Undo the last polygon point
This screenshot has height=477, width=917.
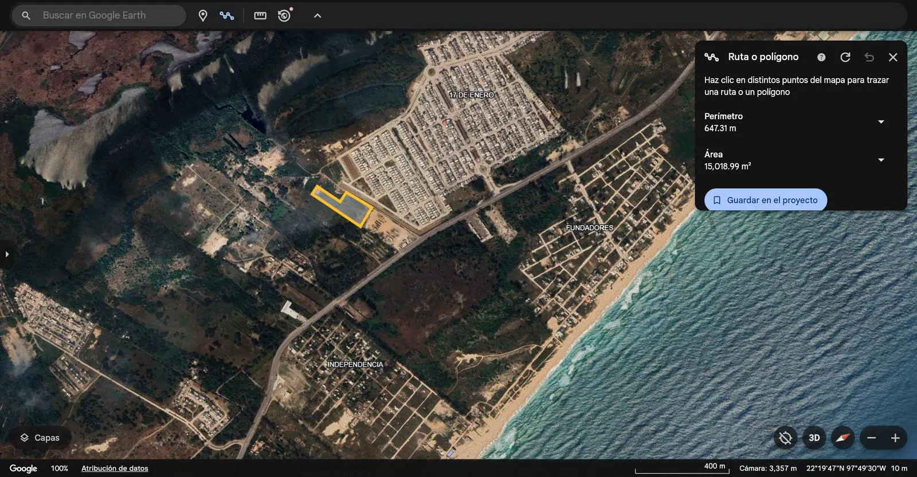pyautogui.click(x=869, y=57)
